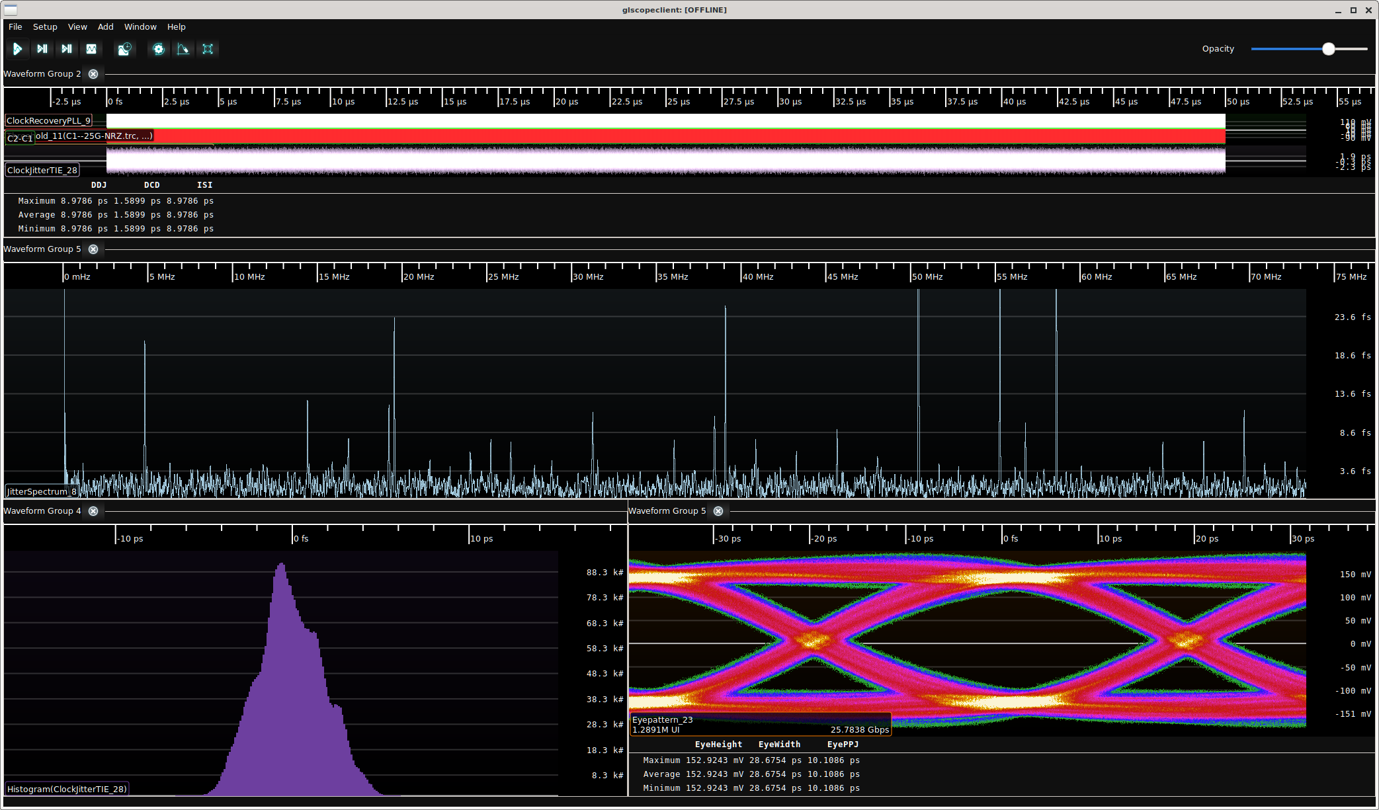Close Waveform Group 5 above the jitter spectrum
Image resolution: width=1379 pixels, height=810 pixels.
93,249
